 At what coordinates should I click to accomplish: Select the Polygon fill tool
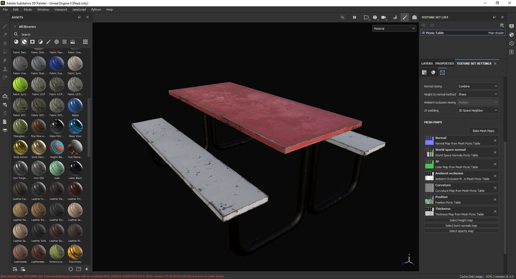click(x=5, y=52)
